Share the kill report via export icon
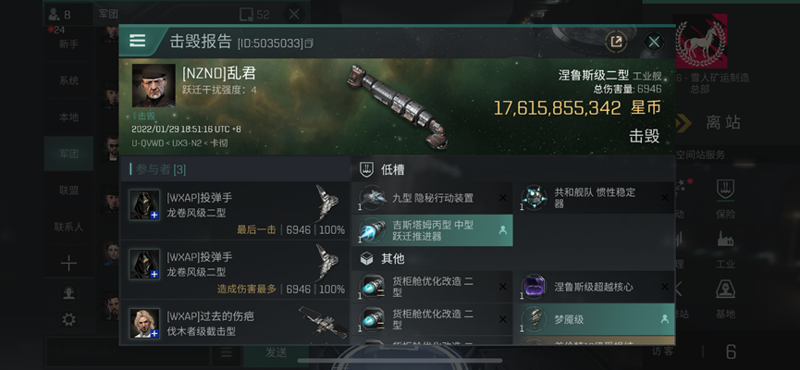Viewport: 800px width, 370px height. tap(616, 42)
